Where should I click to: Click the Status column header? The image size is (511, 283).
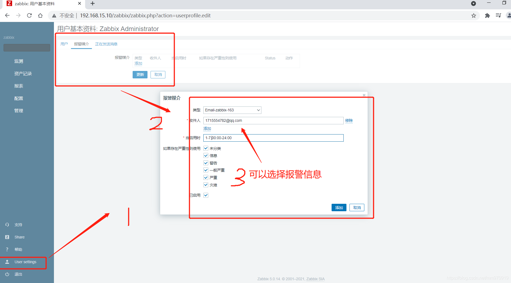coord(270,58)
